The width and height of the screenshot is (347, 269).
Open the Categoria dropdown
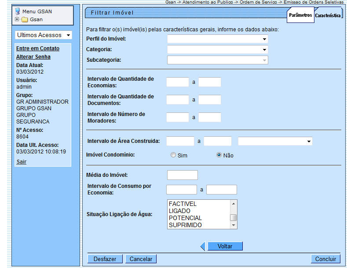click(x=217, y=49)
